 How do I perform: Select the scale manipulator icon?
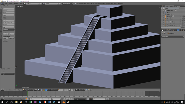tap(50, 90)
